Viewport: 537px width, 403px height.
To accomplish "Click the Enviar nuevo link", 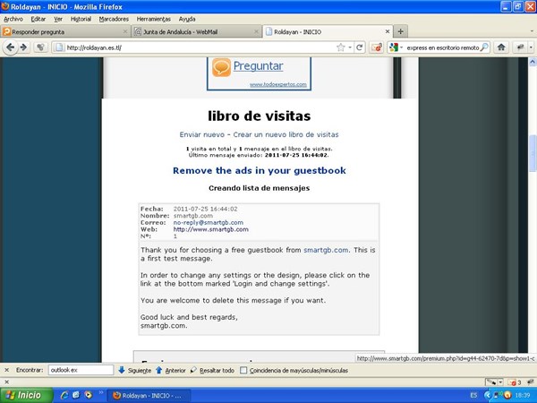I will (x=202, y=134).
